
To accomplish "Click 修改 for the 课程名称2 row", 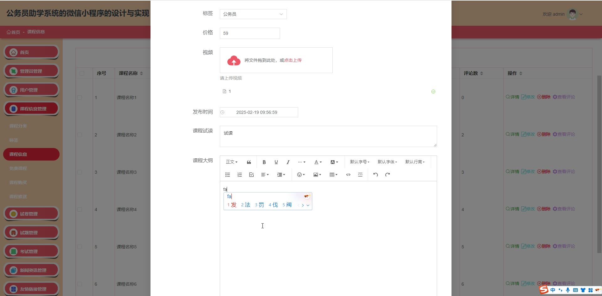I will 528,135.
